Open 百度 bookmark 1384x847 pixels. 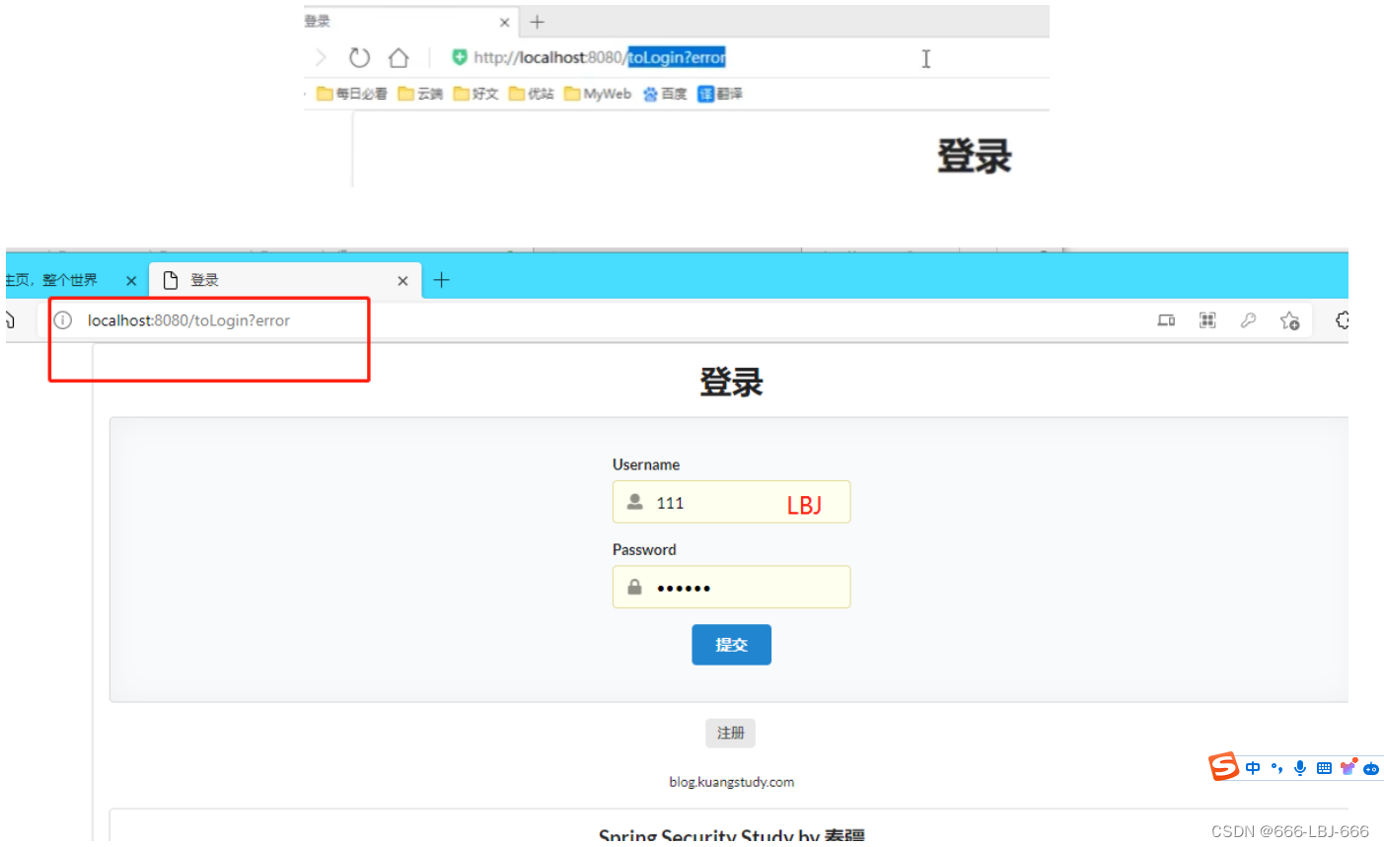665,94
